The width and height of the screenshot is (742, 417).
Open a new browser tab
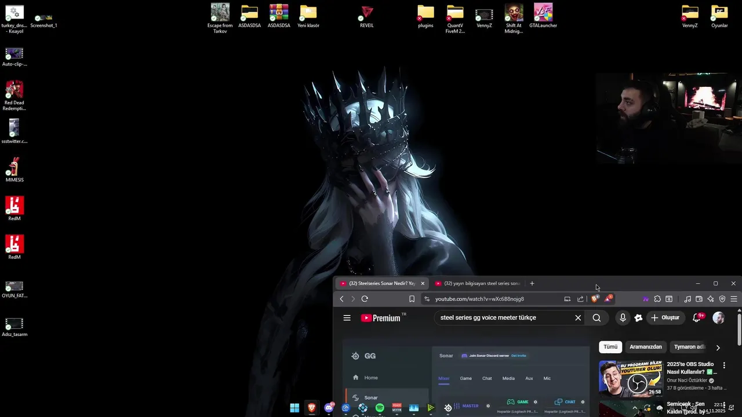pyautogui.click(x=532, y=283)
